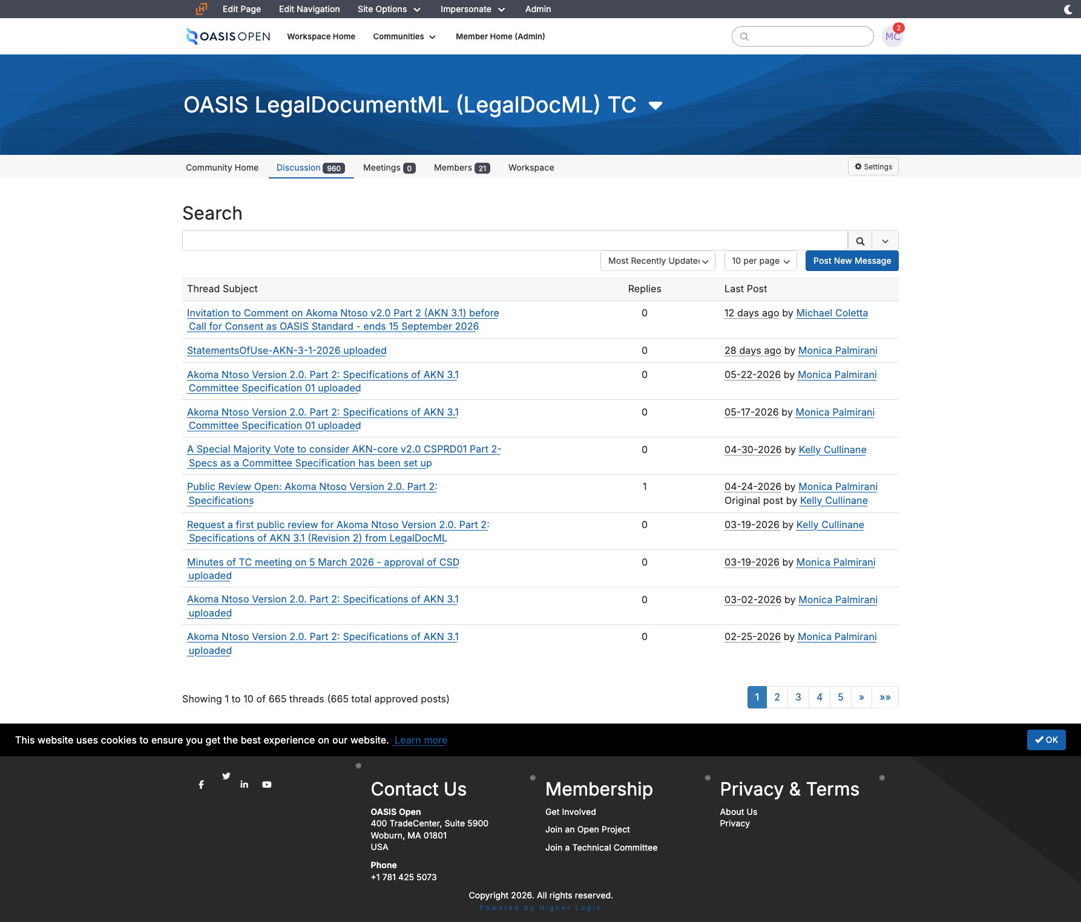The width and height of the screenshot is (1081, 922).
Task: Go to page 4 of threads
Action: pyautogui.click(x=820, y=697)
